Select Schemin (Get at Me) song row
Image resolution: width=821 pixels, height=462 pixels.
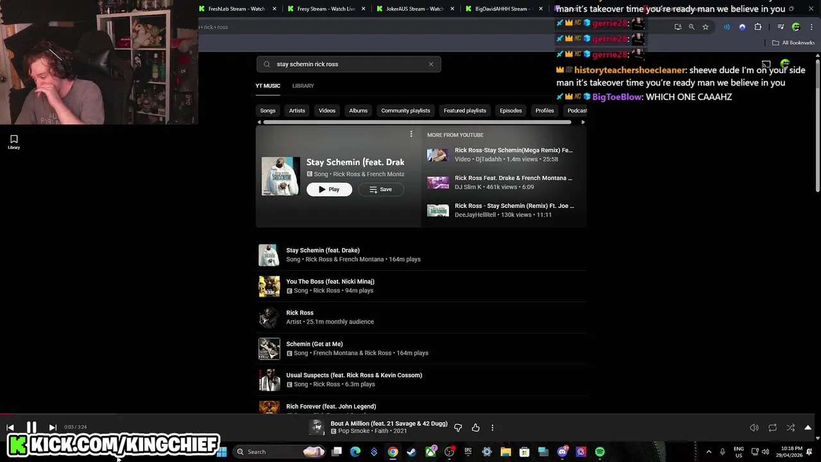pos(422,348)
